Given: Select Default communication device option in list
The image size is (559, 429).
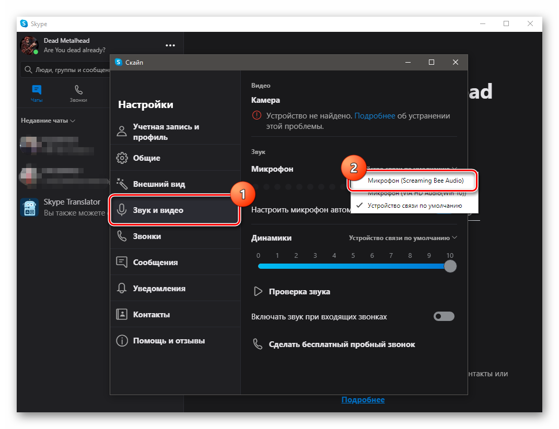Looking at the screenshot, I should pyautogui.click(x=414, y=206).
